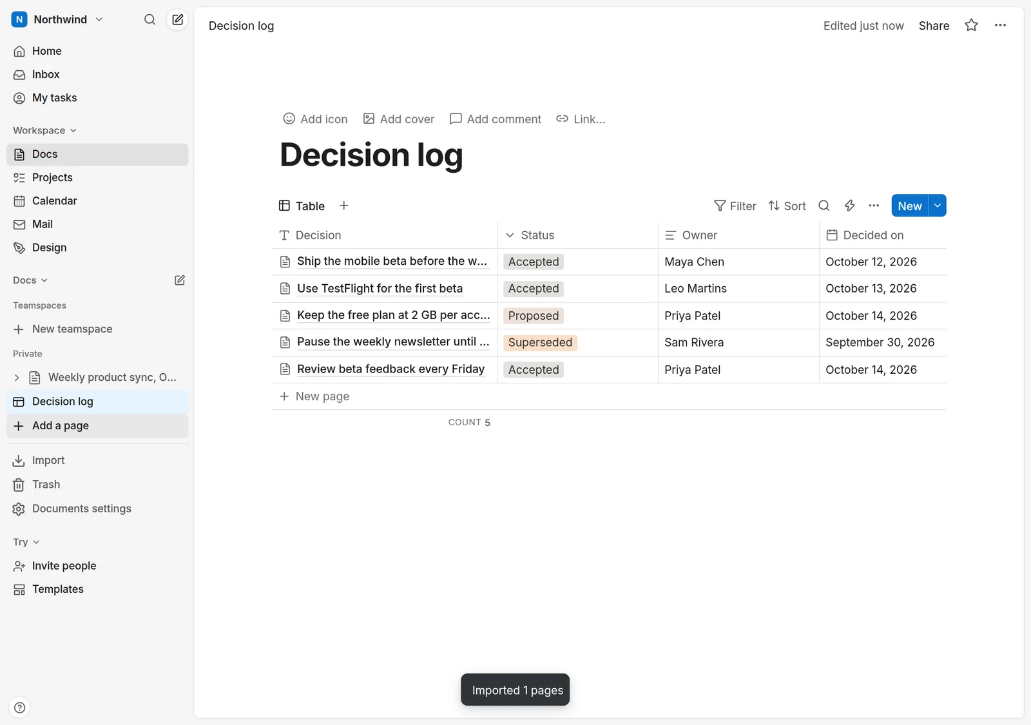Open the table three-dot options menu

point(874,206)
